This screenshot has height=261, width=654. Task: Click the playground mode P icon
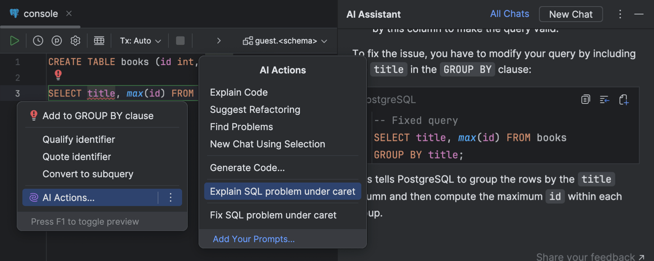pyautogui.click(x=57, y=41)
